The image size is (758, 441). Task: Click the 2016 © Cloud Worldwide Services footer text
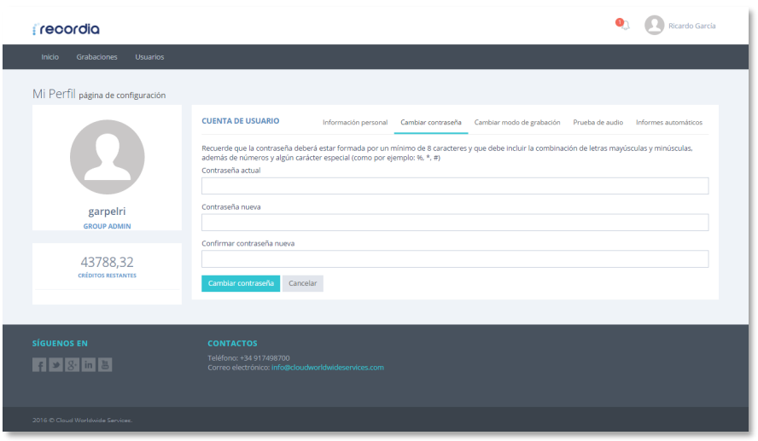click(x=82, y=421)
